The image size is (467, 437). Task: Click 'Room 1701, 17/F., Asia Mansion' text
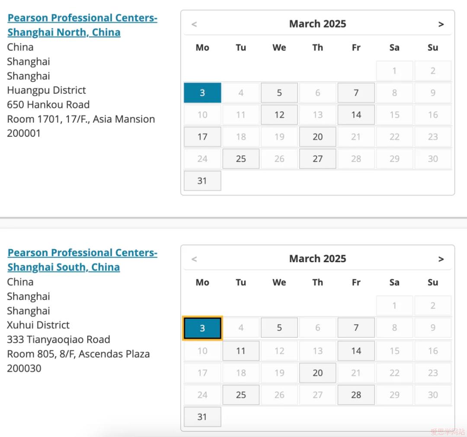point(81,119)
